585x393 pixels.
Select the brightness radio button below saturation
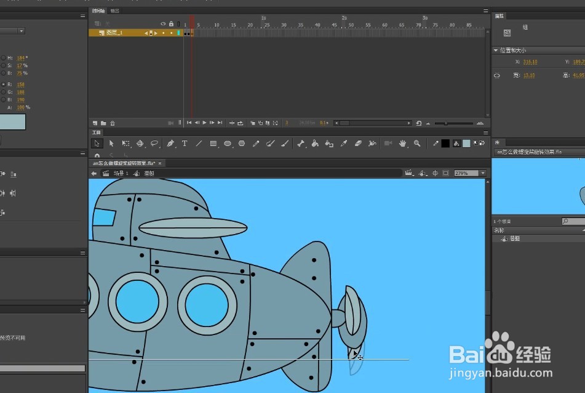click(3, 73)
